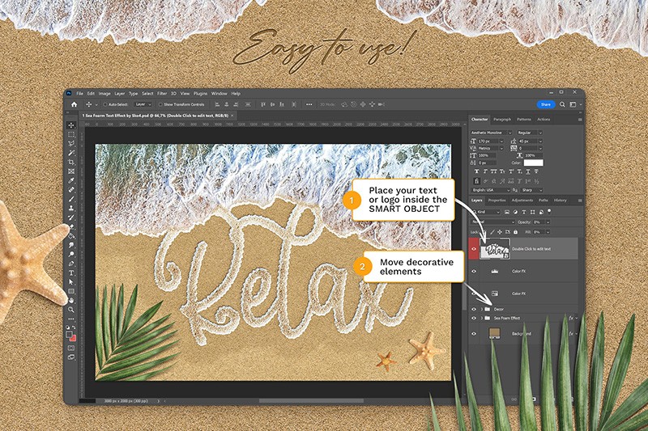The image size is (648, 431).
Task: Select the Move tool in the toolbar
Action: pos(71,125)
